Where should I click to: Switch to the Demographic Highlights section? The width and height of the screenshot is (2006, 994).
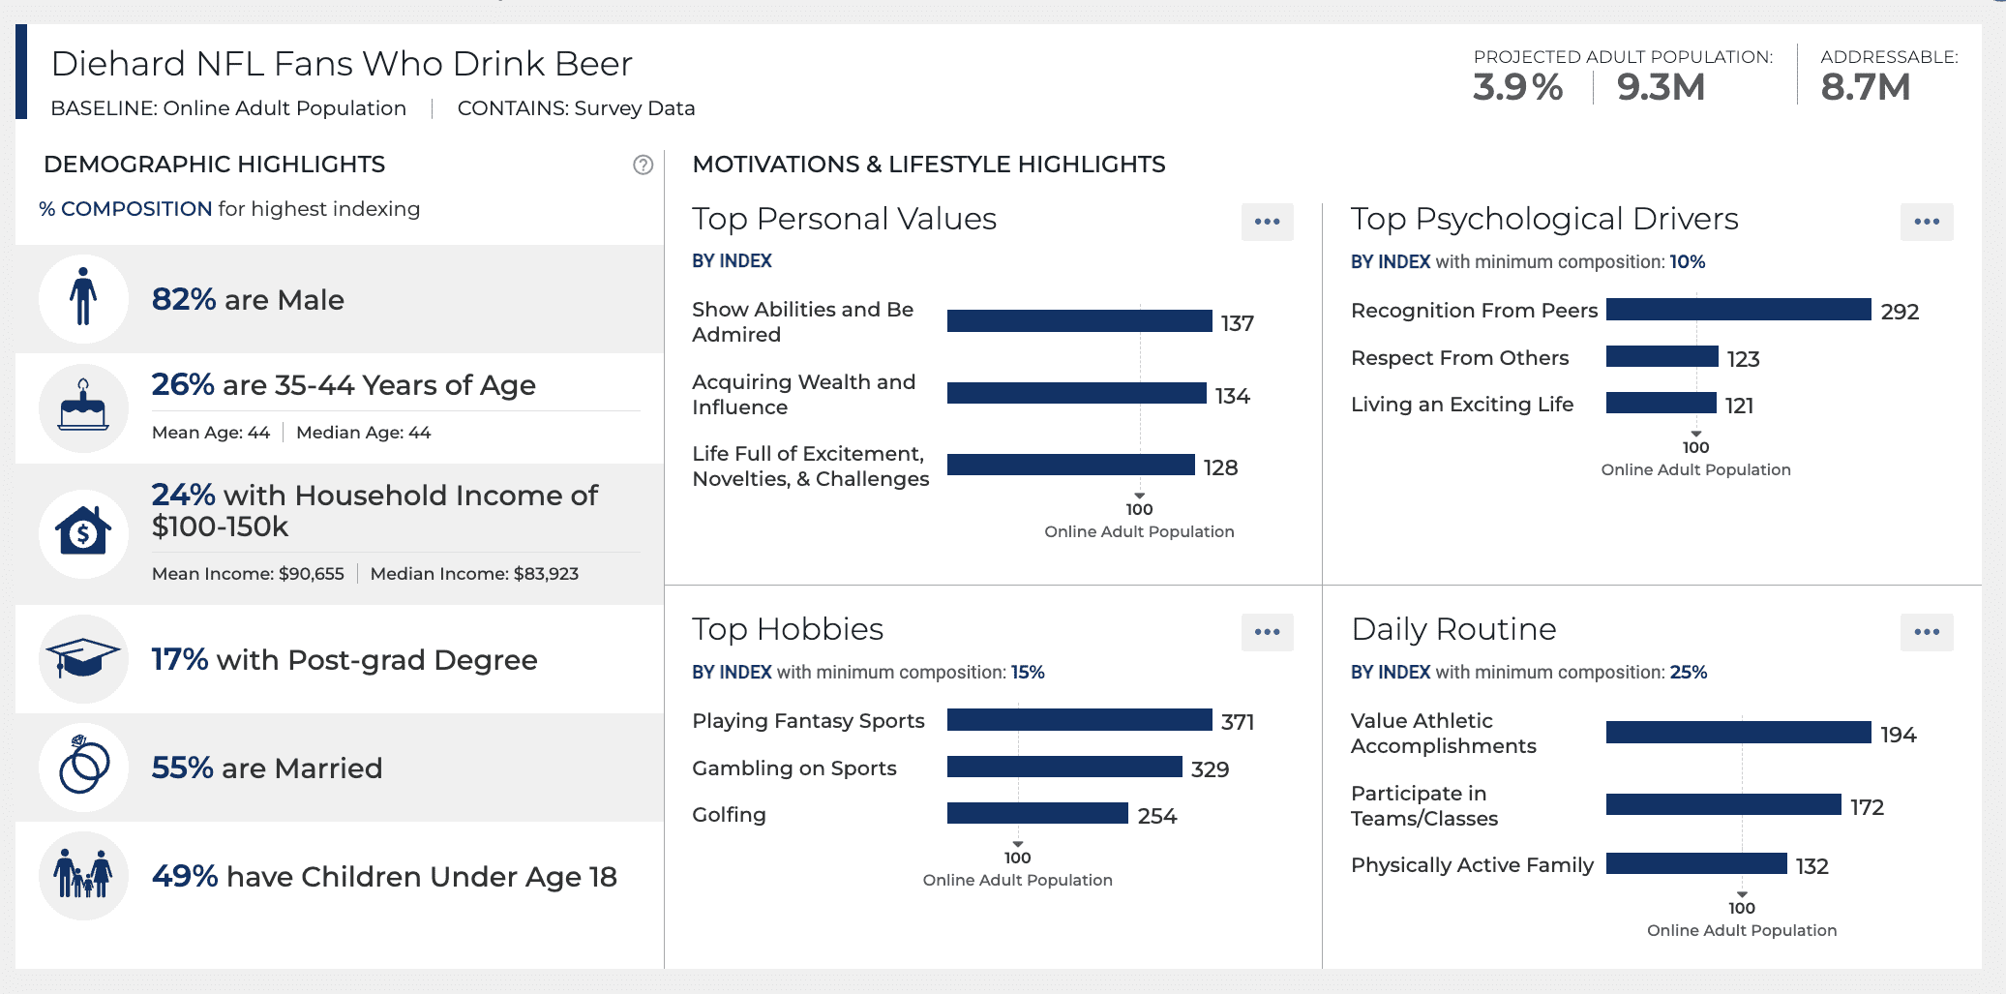tap(215, 164)
